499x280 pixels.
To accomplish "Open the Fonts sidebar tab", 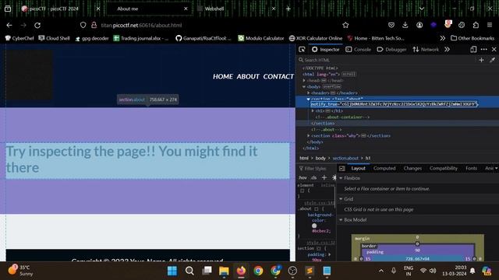I will pyautogui.click(x=471, y=169).
